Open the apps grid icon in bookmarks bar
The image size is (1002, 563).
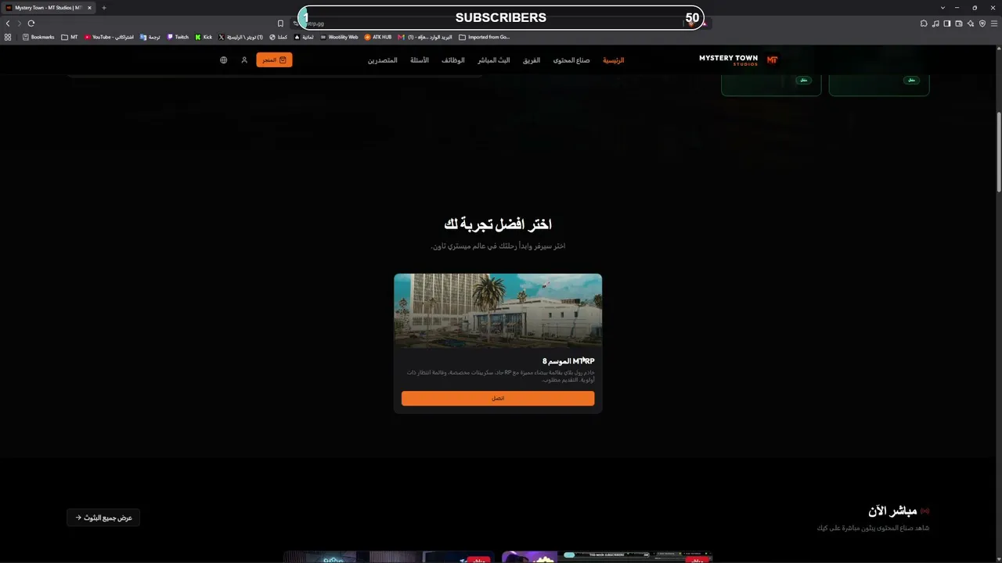(x=8, y=37)
